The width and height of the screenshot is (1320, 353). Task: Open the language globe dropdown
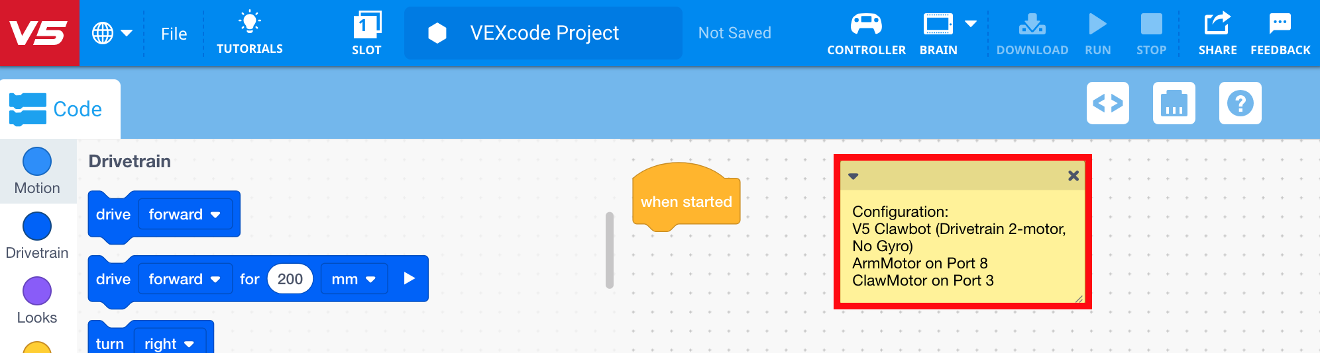[x=111, y=33]
